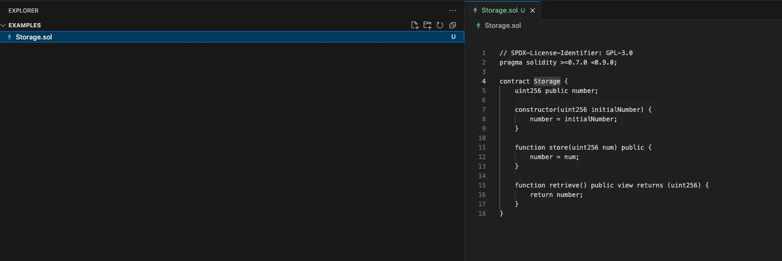This screenshot has width=782, height=261.
Task: Click the New Folder icon in Explorer
Action: coord(427,25)
